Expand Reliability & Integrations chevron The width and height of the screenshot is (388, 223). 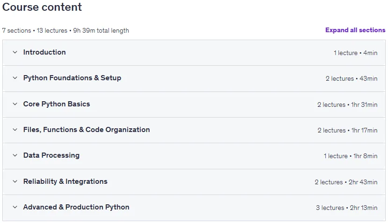(x=15, y=181)
